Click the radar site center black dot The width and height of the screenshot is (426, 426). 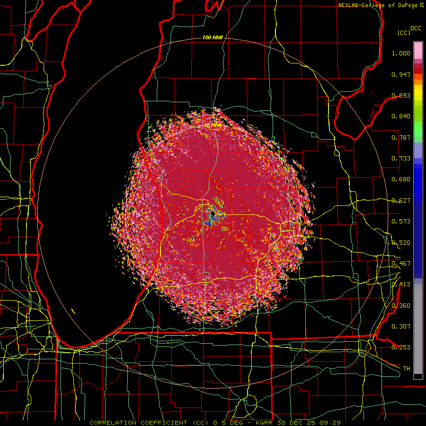[213, 214]
